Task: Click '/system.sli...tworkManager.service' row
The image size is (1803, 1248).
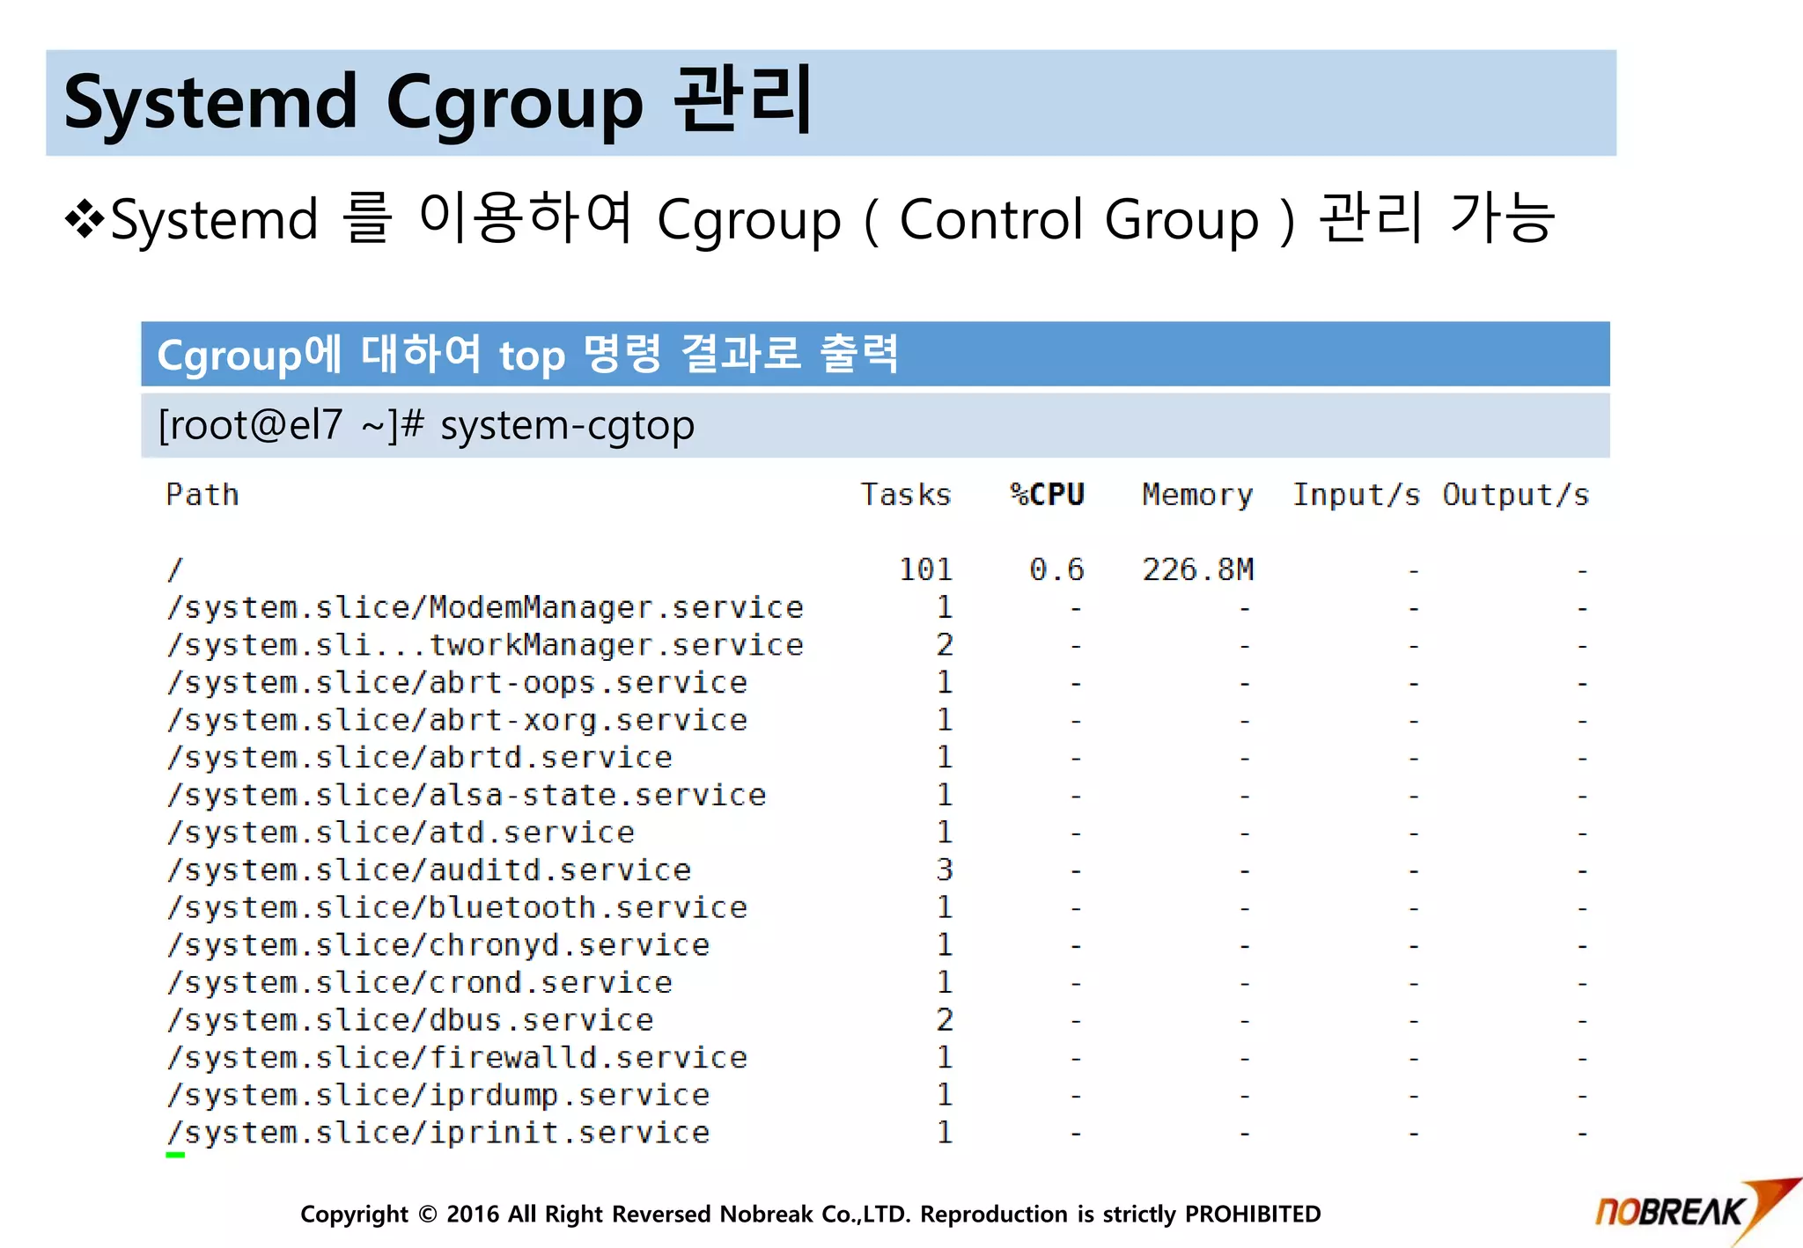Action: (x=877, y=645)
